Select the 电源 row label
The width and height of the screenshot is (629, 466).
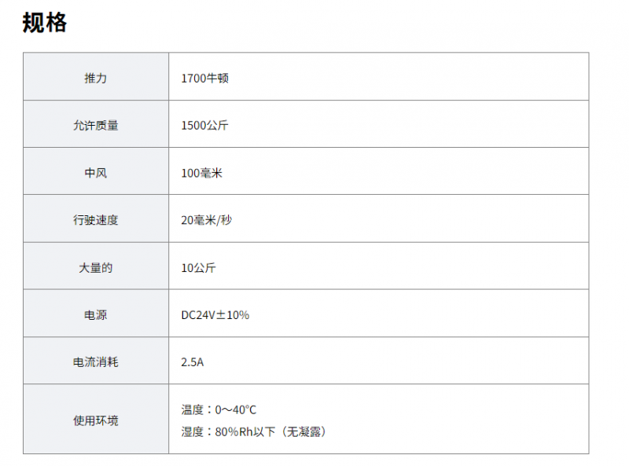coord(95,315)
